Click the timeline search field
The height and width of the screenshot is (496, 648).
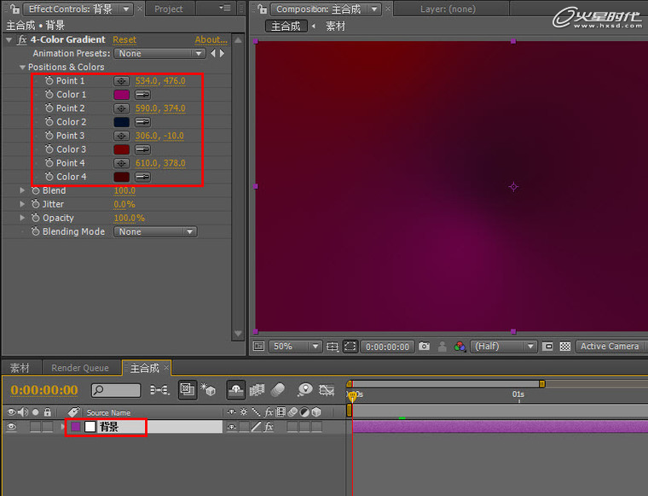[x=116, y=390]
